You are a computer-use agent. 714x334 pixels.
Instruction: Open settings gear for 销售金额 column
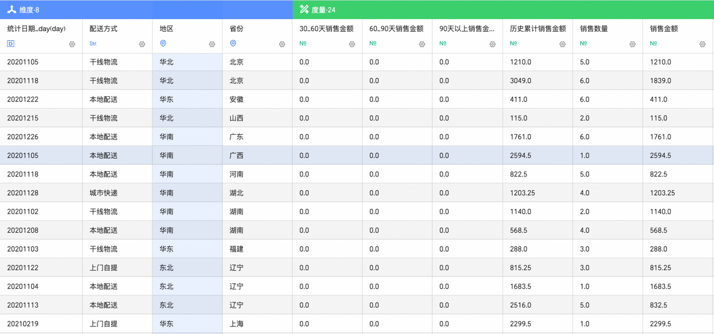pos(703,44)
